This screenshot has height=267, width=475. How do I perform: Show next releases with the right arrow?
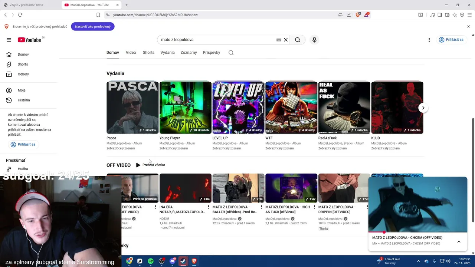(x=423, y=108)
